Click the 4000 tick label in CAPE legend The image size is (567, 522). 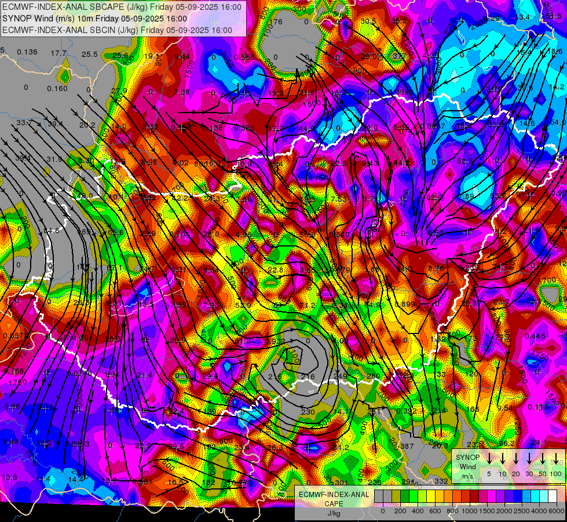click(539, 511)
